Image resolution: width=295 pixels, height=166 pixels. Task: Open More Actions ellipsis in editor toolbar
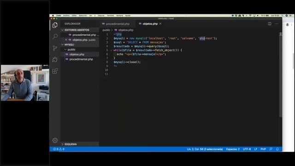pyautogui.click(x=277, y=24)
